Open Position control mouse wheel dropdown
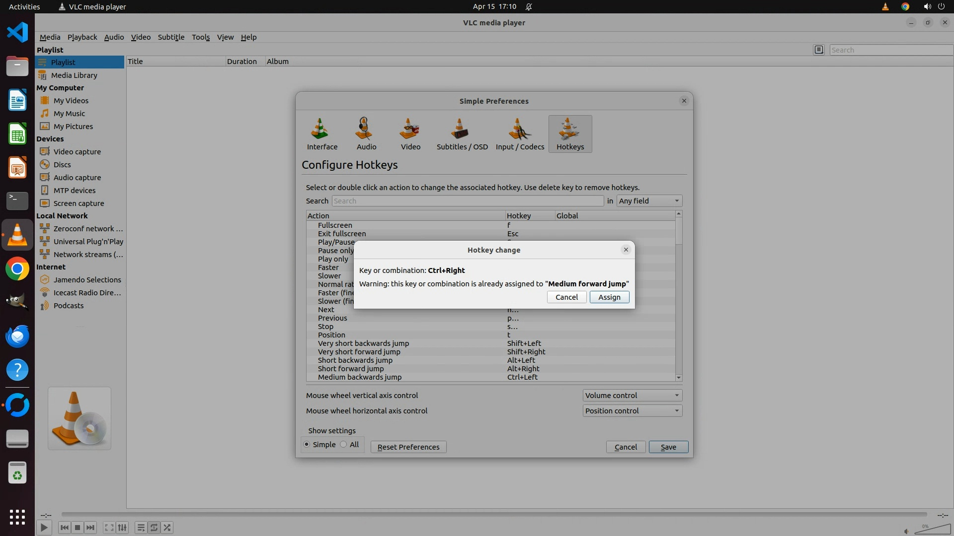 (632, 411)
